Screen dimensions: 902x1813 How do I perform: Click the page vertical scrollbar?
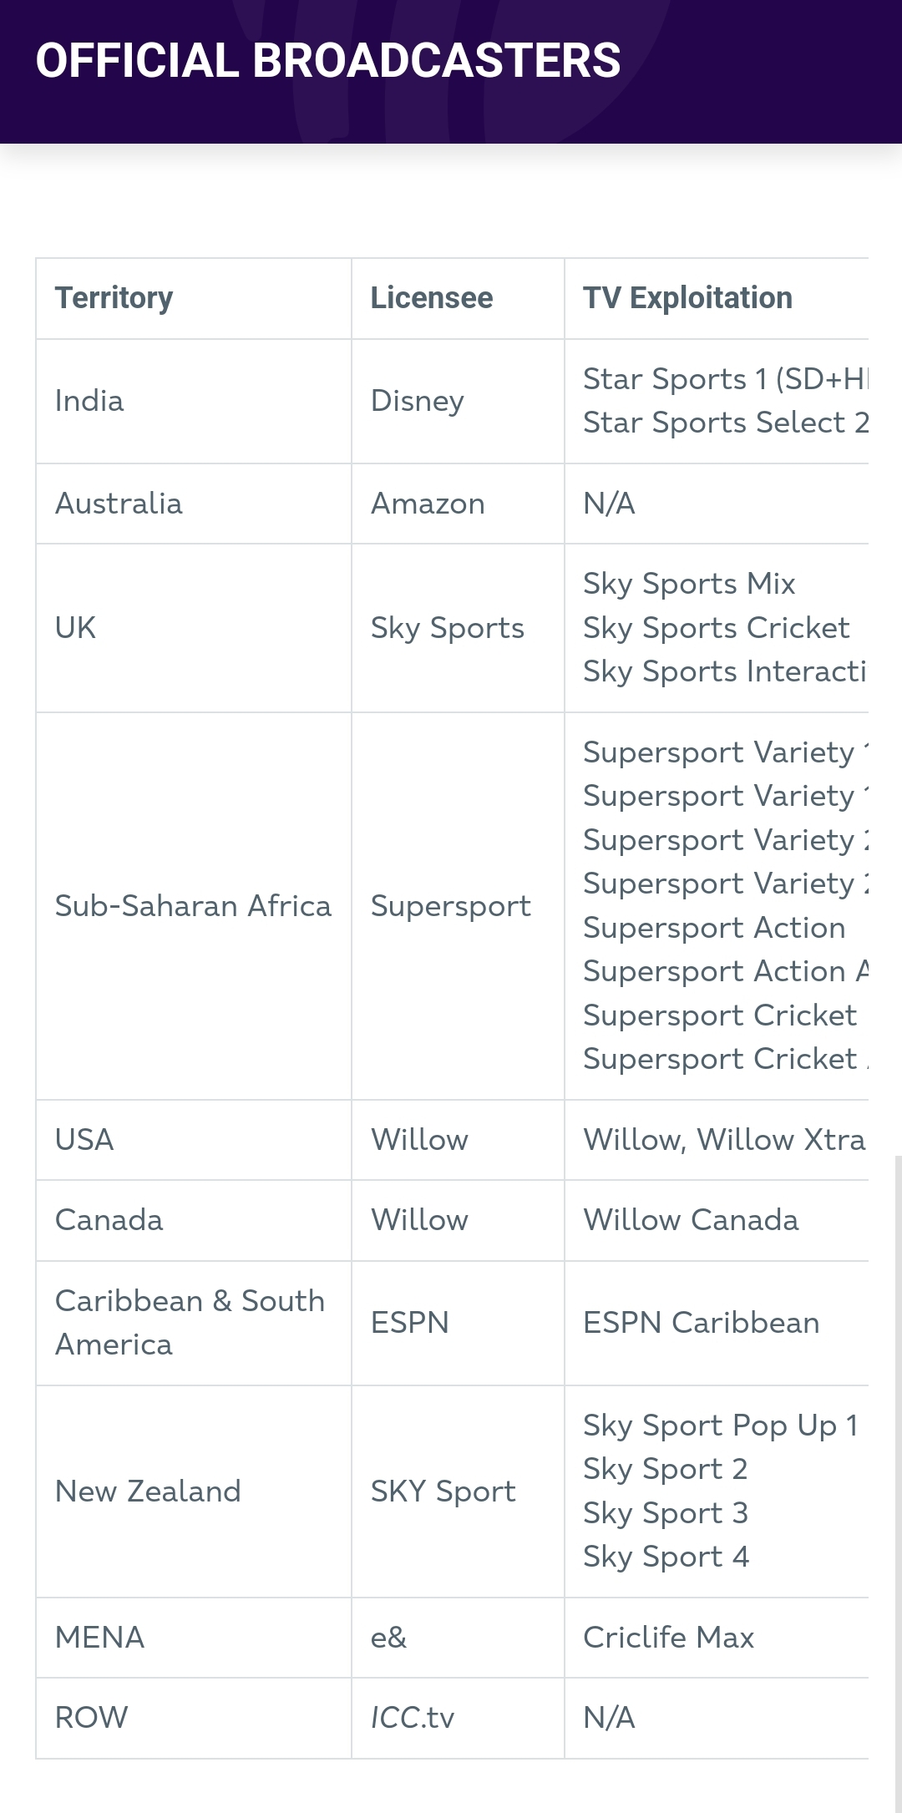tap(898, 1484)
